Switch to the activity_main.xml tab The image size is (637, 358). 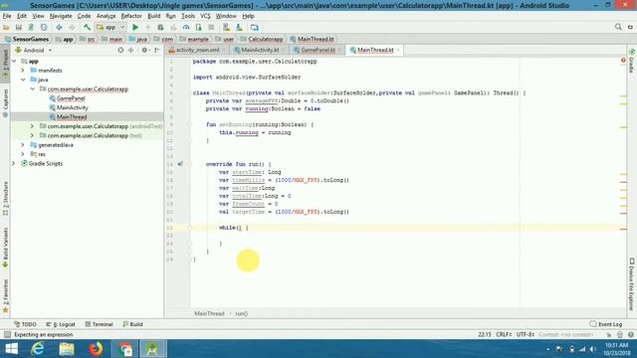(197, 50)
